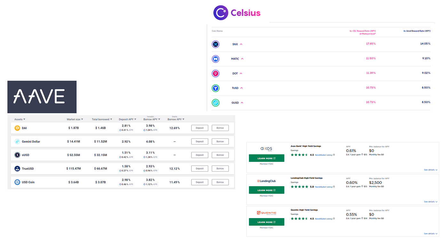This screenshot has width=448, height=252.
Task: Click the APR icon under TrueUSD borrow APY
Action: pos(145,171)
